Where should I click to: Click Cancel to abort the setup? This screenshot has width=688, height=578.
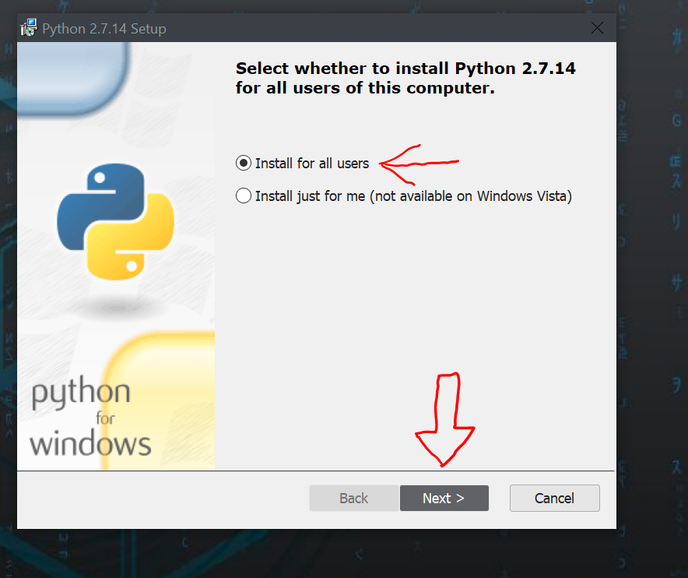[x=554, y=498]
